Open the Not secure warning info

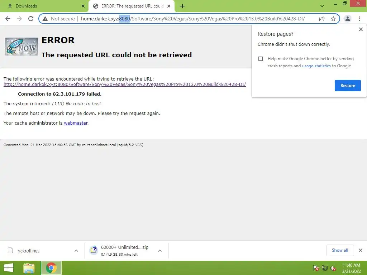pos(59,19)
